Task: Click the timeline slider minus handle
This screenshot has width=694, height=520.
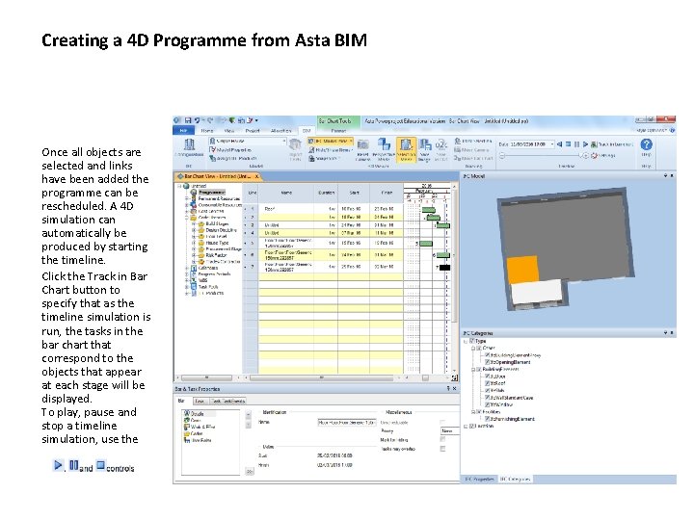Action: (502, 156)
